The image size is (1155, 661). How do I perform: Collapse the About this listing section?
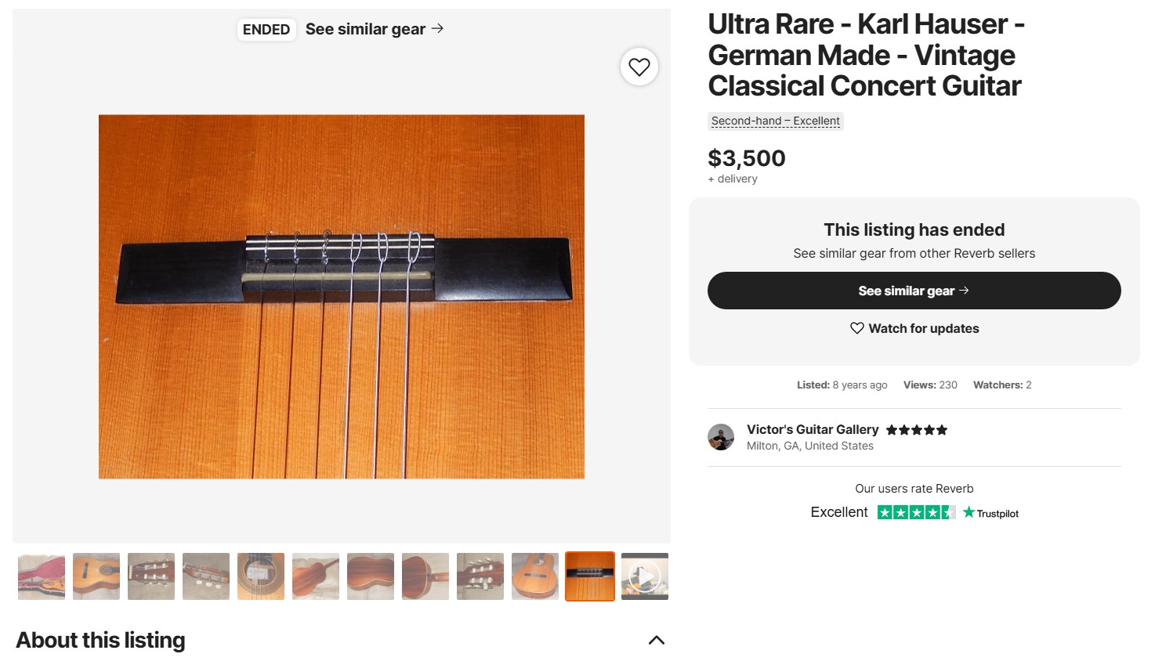coord(657,641)
